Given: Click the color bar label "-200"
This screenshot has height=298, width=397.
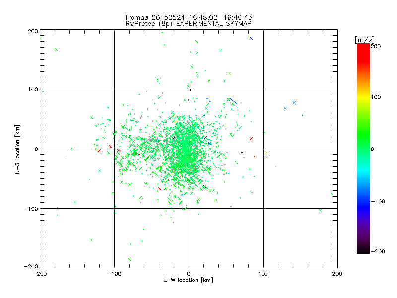Looking at the screenshot, I should [378, 251].
